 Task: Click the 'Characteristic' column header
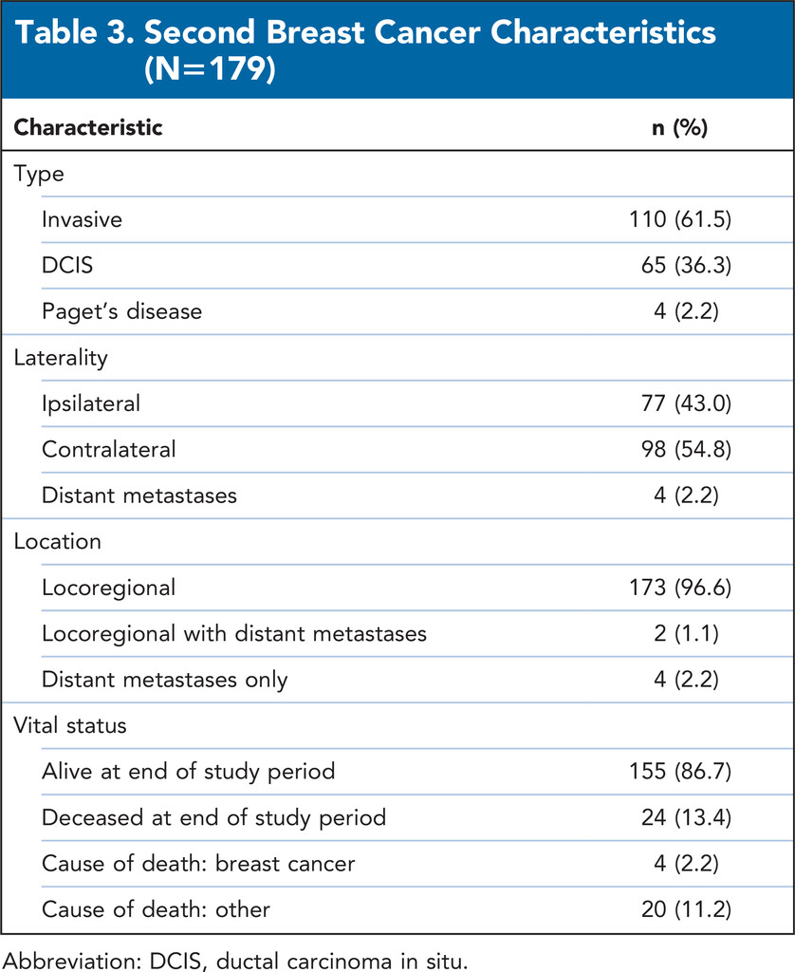click(88, 127)
